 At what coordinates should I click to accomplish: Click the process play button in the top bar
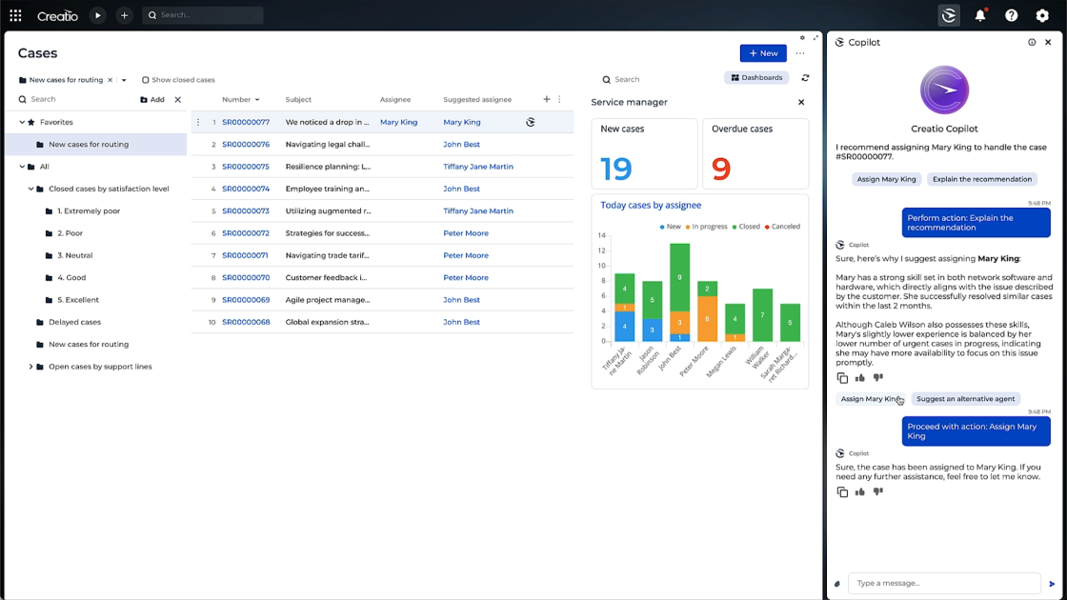[x=98, y=15]
